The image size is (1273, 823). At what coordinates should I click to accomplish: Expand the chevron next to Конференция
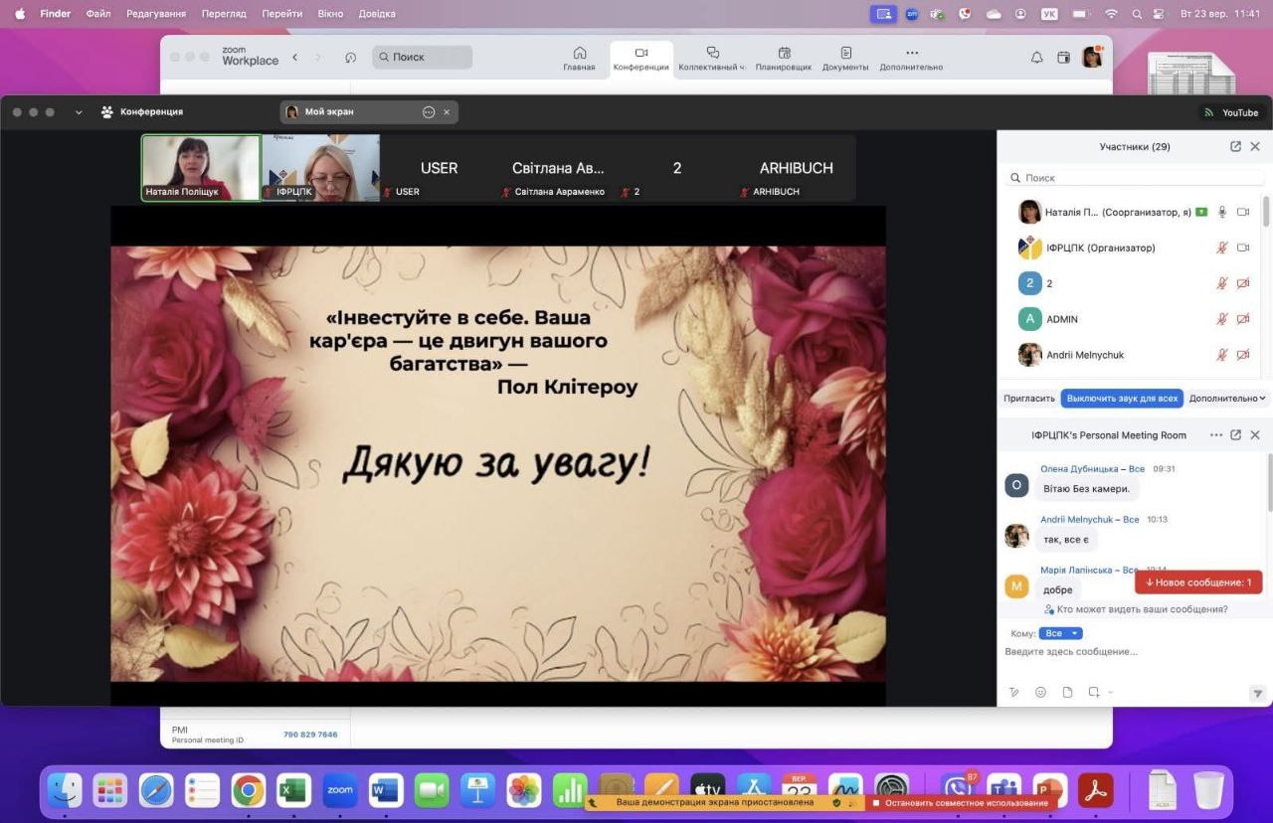[x=79, y=112]
